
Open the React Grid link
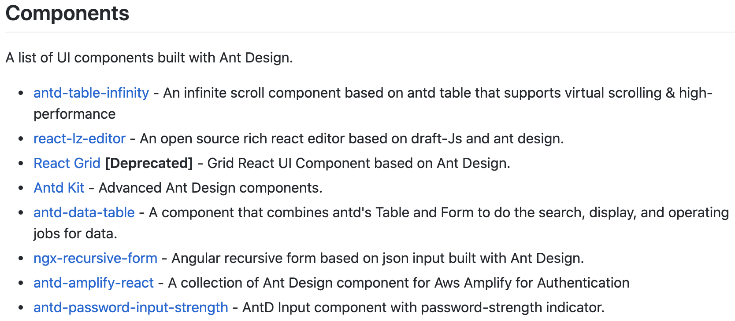[67, 163]
